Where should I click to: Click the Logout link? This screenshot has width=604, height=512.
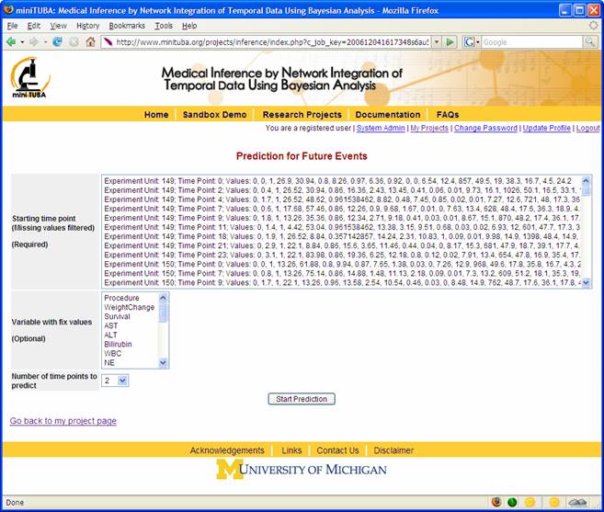(587, 128)
